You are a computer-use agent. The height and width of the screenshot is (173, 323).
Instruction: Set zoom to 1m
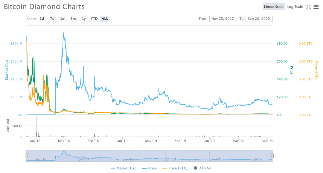[x=63, y=19]
